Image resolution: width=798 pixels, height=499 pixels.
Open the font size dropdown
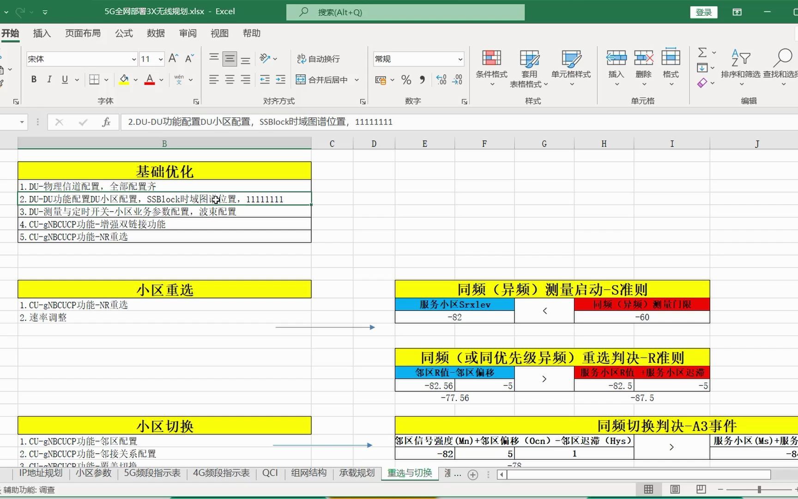pos(161,59)
